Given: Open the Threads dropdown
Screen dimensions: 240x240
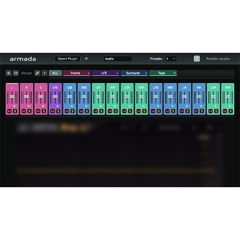Looking at the screenshot, I should click(x=171, y=59).
